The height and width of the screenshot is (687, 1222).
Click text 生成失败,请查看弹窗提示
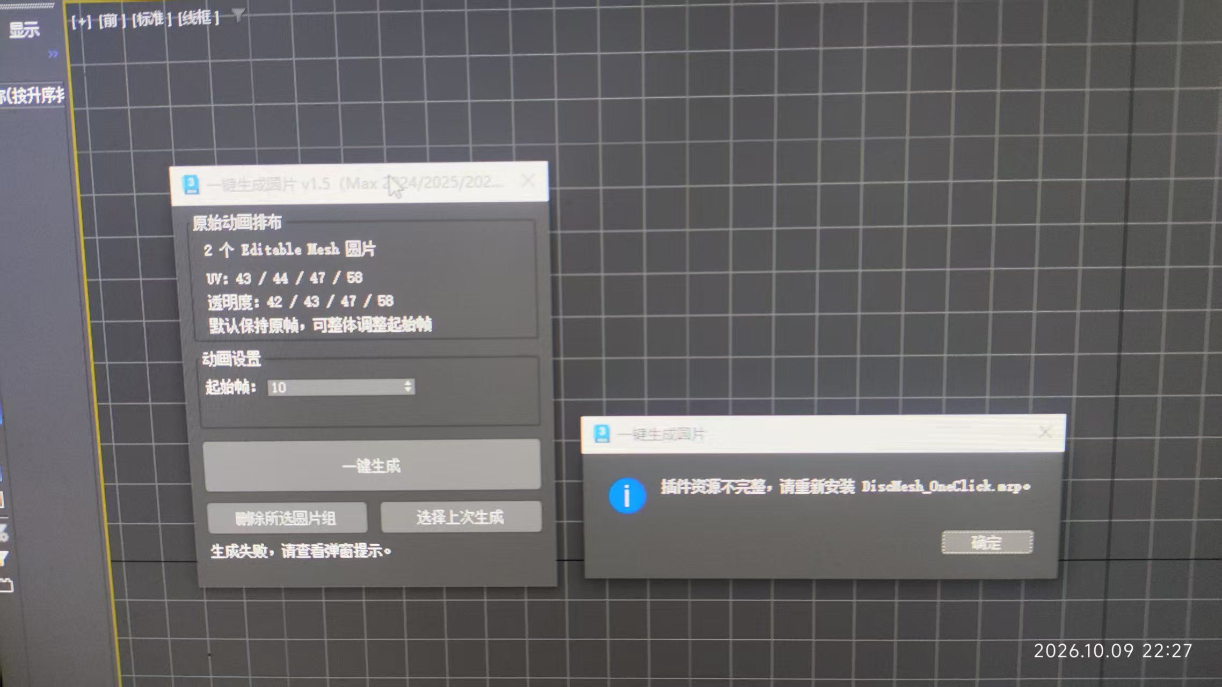click(x=301, y=551)
